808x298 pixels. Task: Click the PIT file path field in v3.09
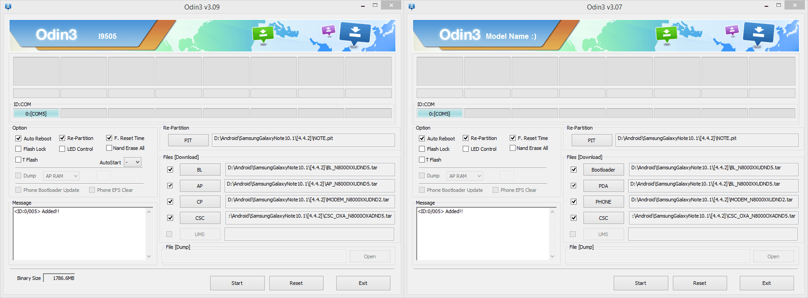pyautogui.click(x=303, y=140)
